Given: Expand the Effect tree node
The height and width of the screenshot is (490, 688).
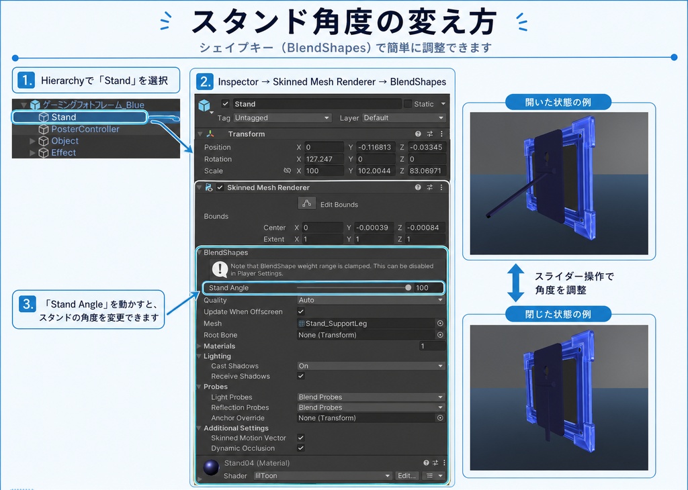Looking at the screenshot, I should [32, 153].
